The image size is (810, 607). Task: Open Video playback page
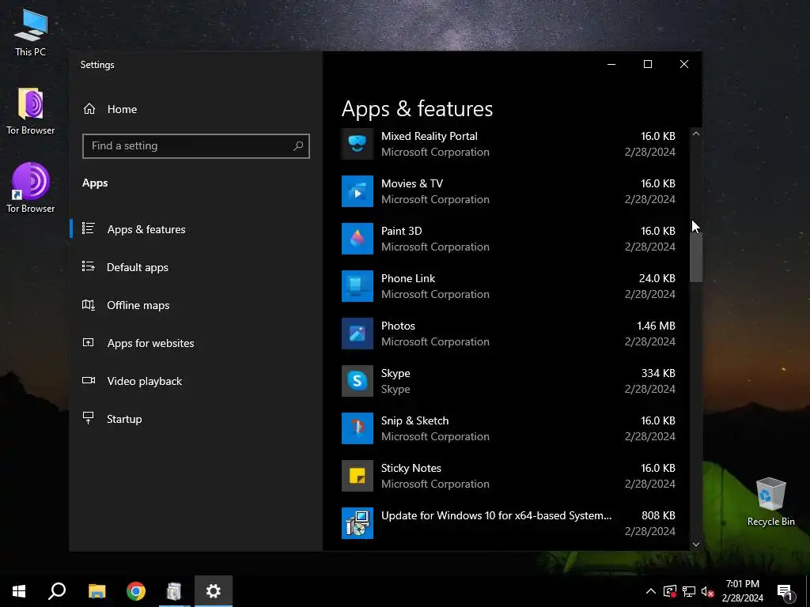coord(145,381)
